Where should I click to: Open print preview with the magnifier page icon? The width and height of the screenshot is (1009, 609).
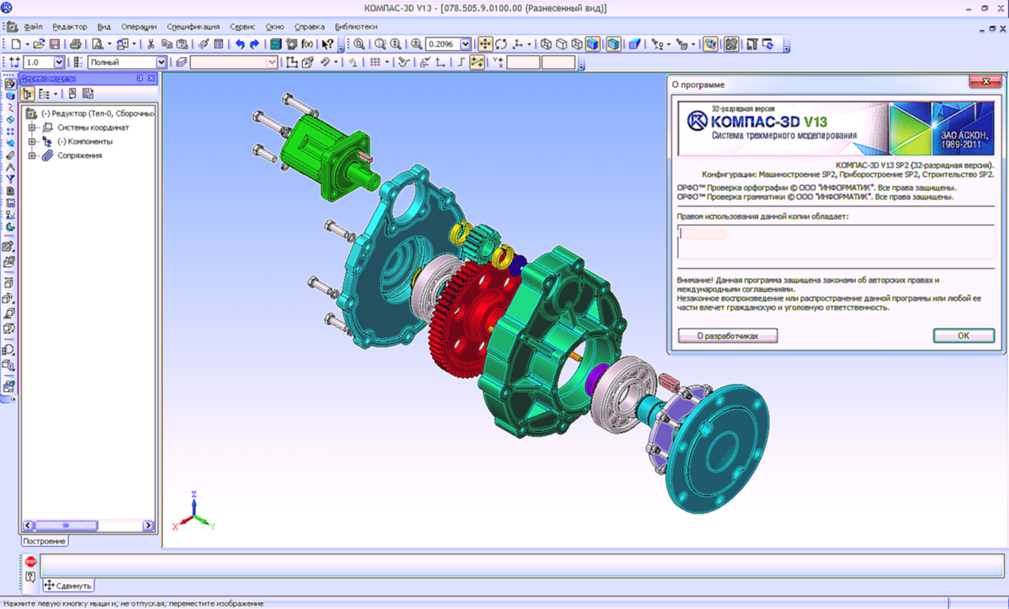point(97,44)
